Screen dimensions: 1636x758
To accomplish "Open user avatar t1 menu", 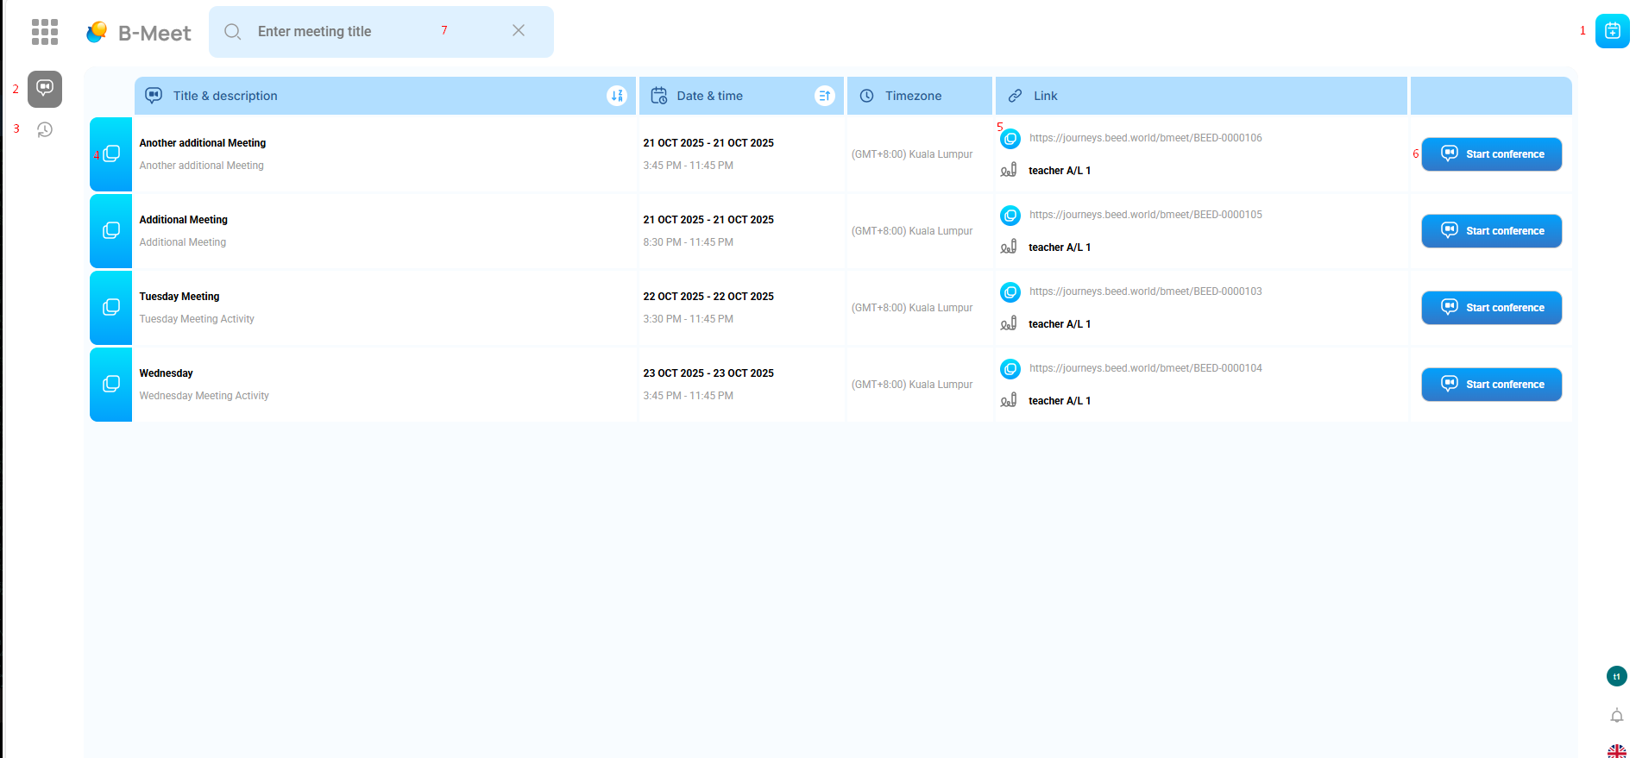I will [x=1616, y=676].
